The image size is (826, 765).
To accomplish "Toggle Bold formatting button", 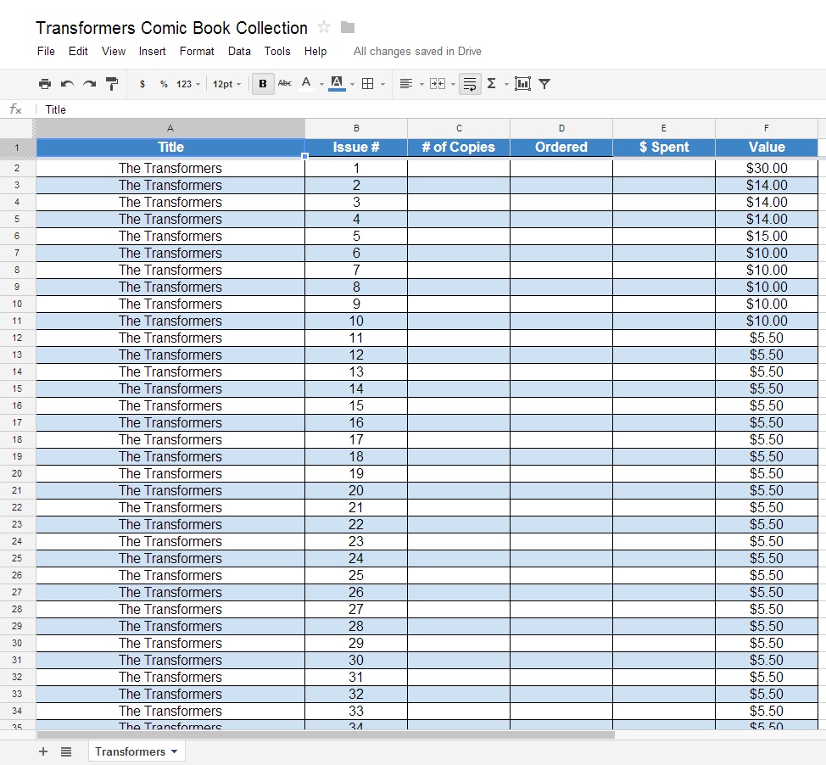I will [263, 84].
